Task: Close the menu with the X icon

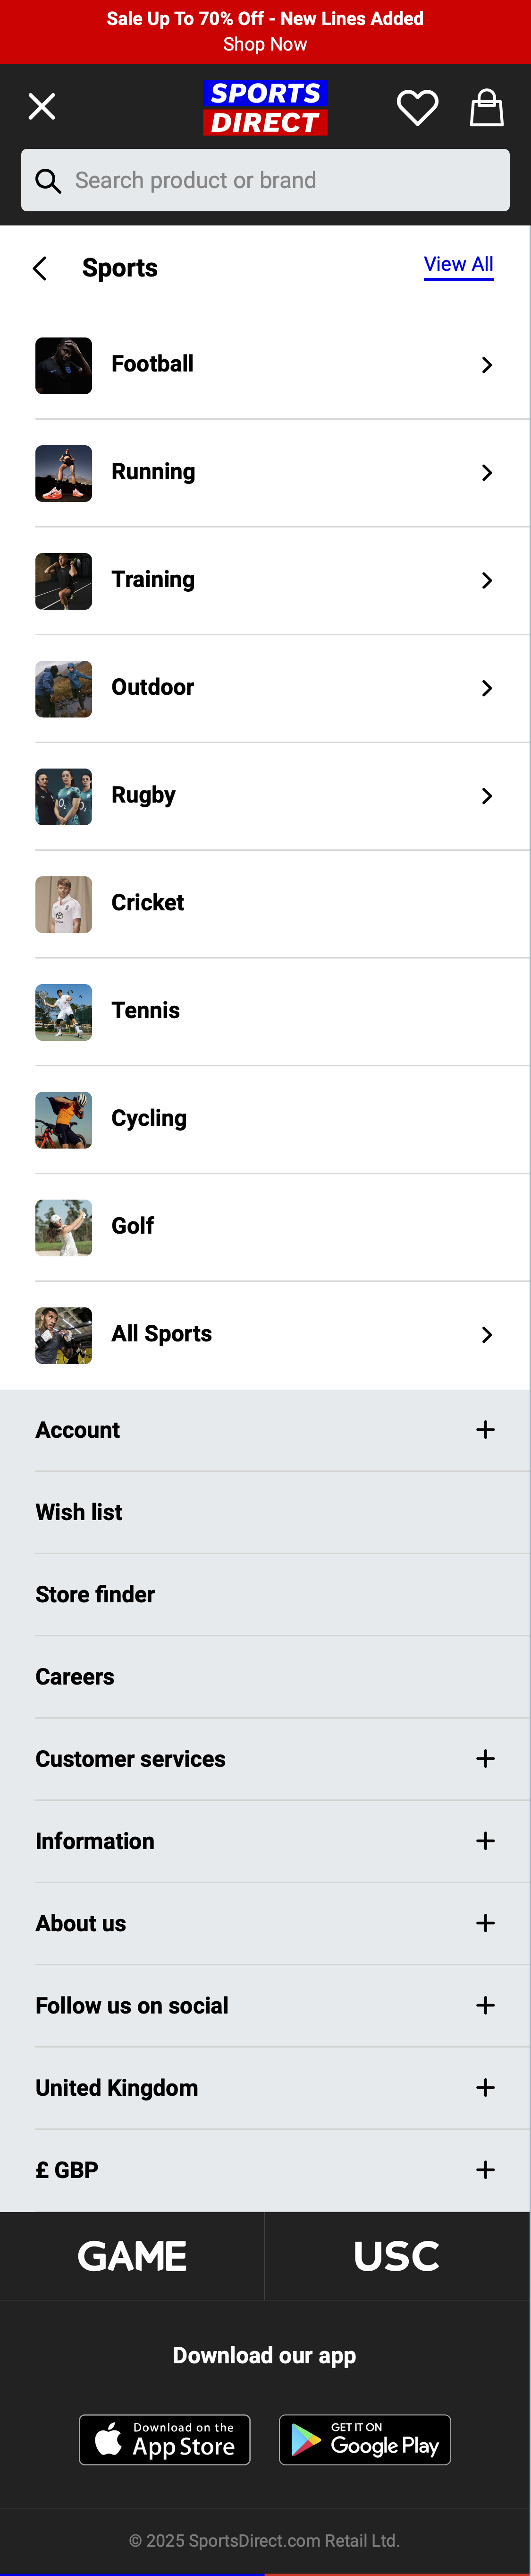Action: tap(41, 105)
